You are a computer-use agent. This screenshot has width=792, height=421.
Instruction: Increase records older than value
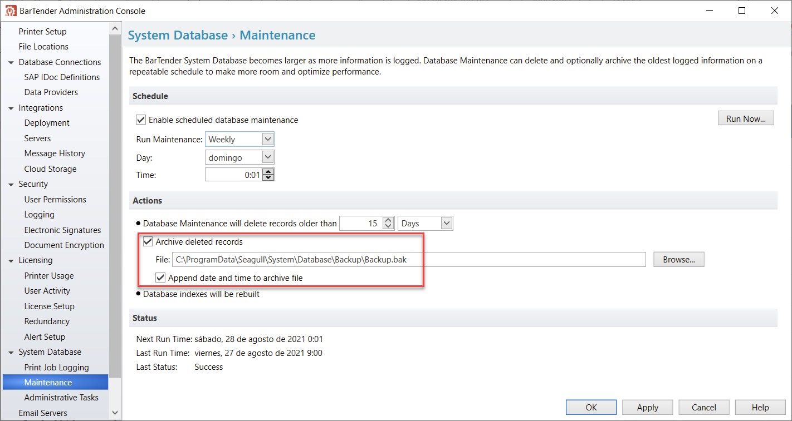pyautogui.click(x=389, y=220)
